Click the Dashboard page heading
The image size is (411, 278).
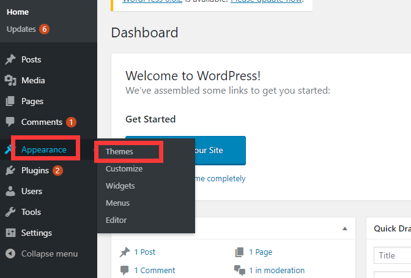pos(144,33)
